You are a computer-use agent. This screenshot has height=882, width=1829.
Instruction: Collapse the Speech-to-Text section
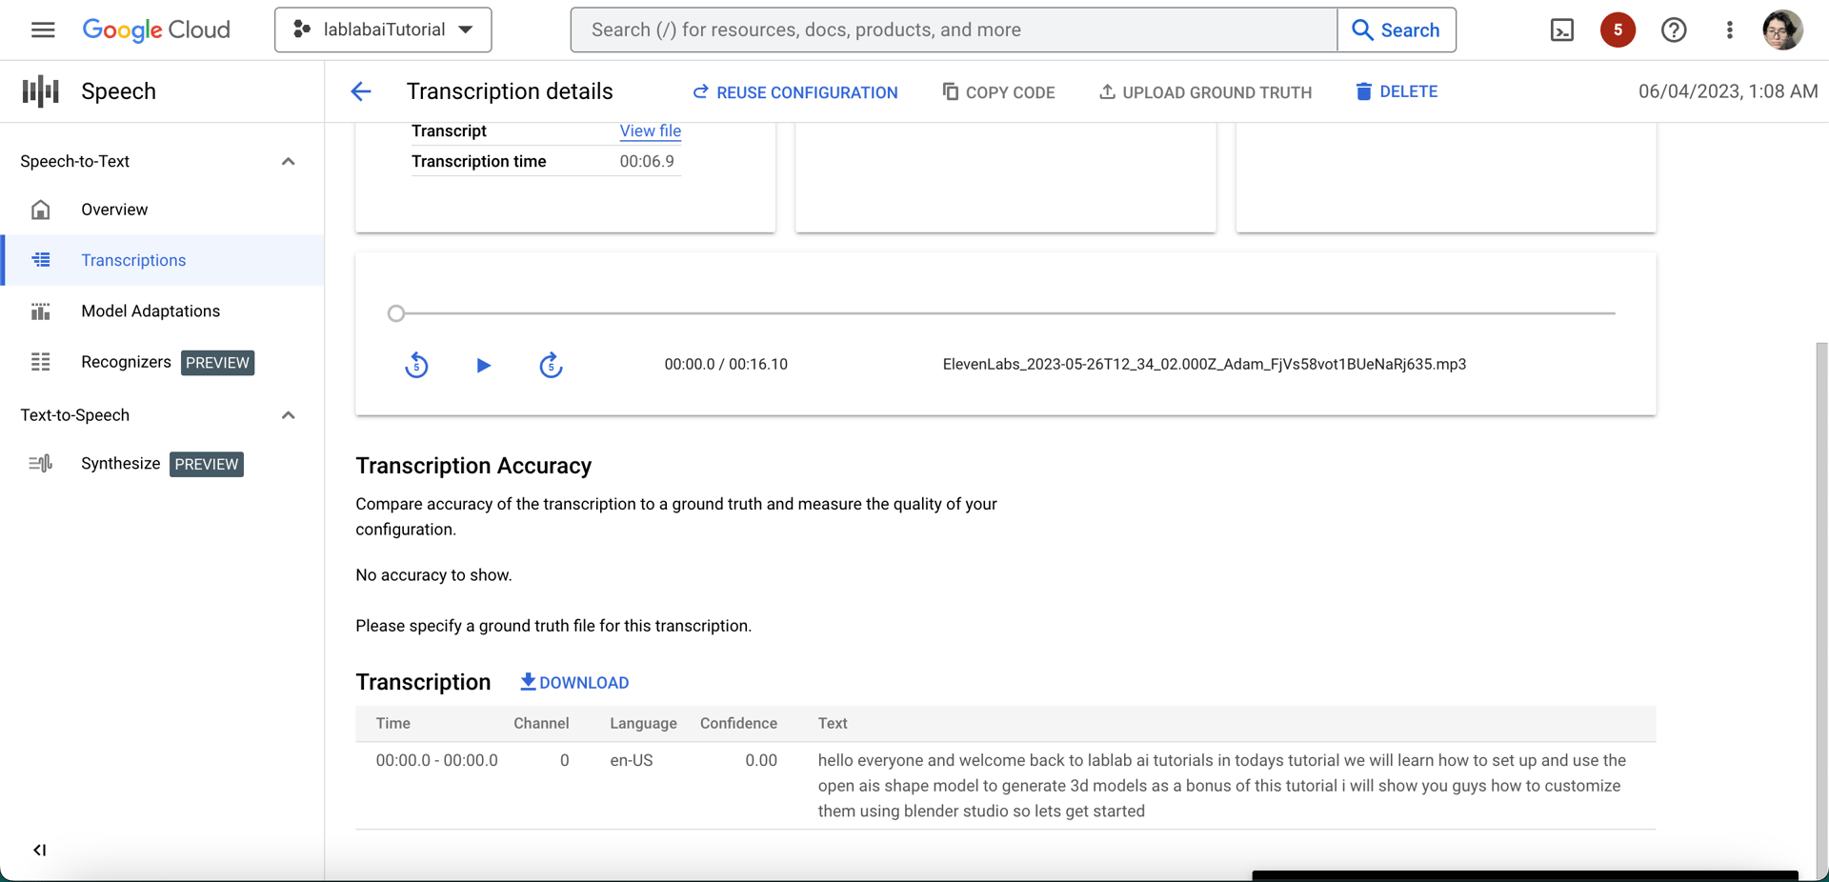click(288, 162)
